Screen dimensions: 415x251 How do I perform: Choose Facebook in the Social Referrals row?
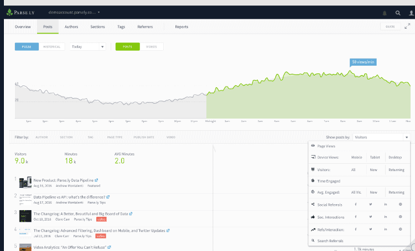tap(356, 204)
